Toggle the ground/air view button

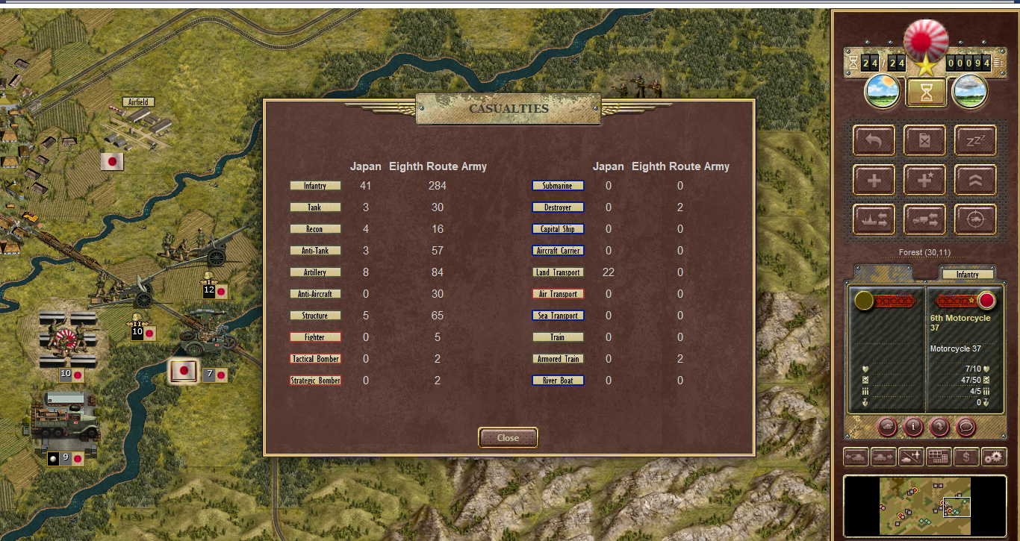pyautogui.click(x=911, y=456)
